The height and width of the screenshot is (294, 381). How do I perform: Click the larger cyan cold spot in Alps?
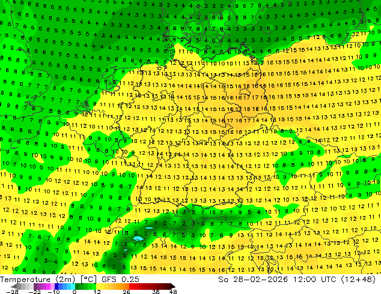coord(138,239)
